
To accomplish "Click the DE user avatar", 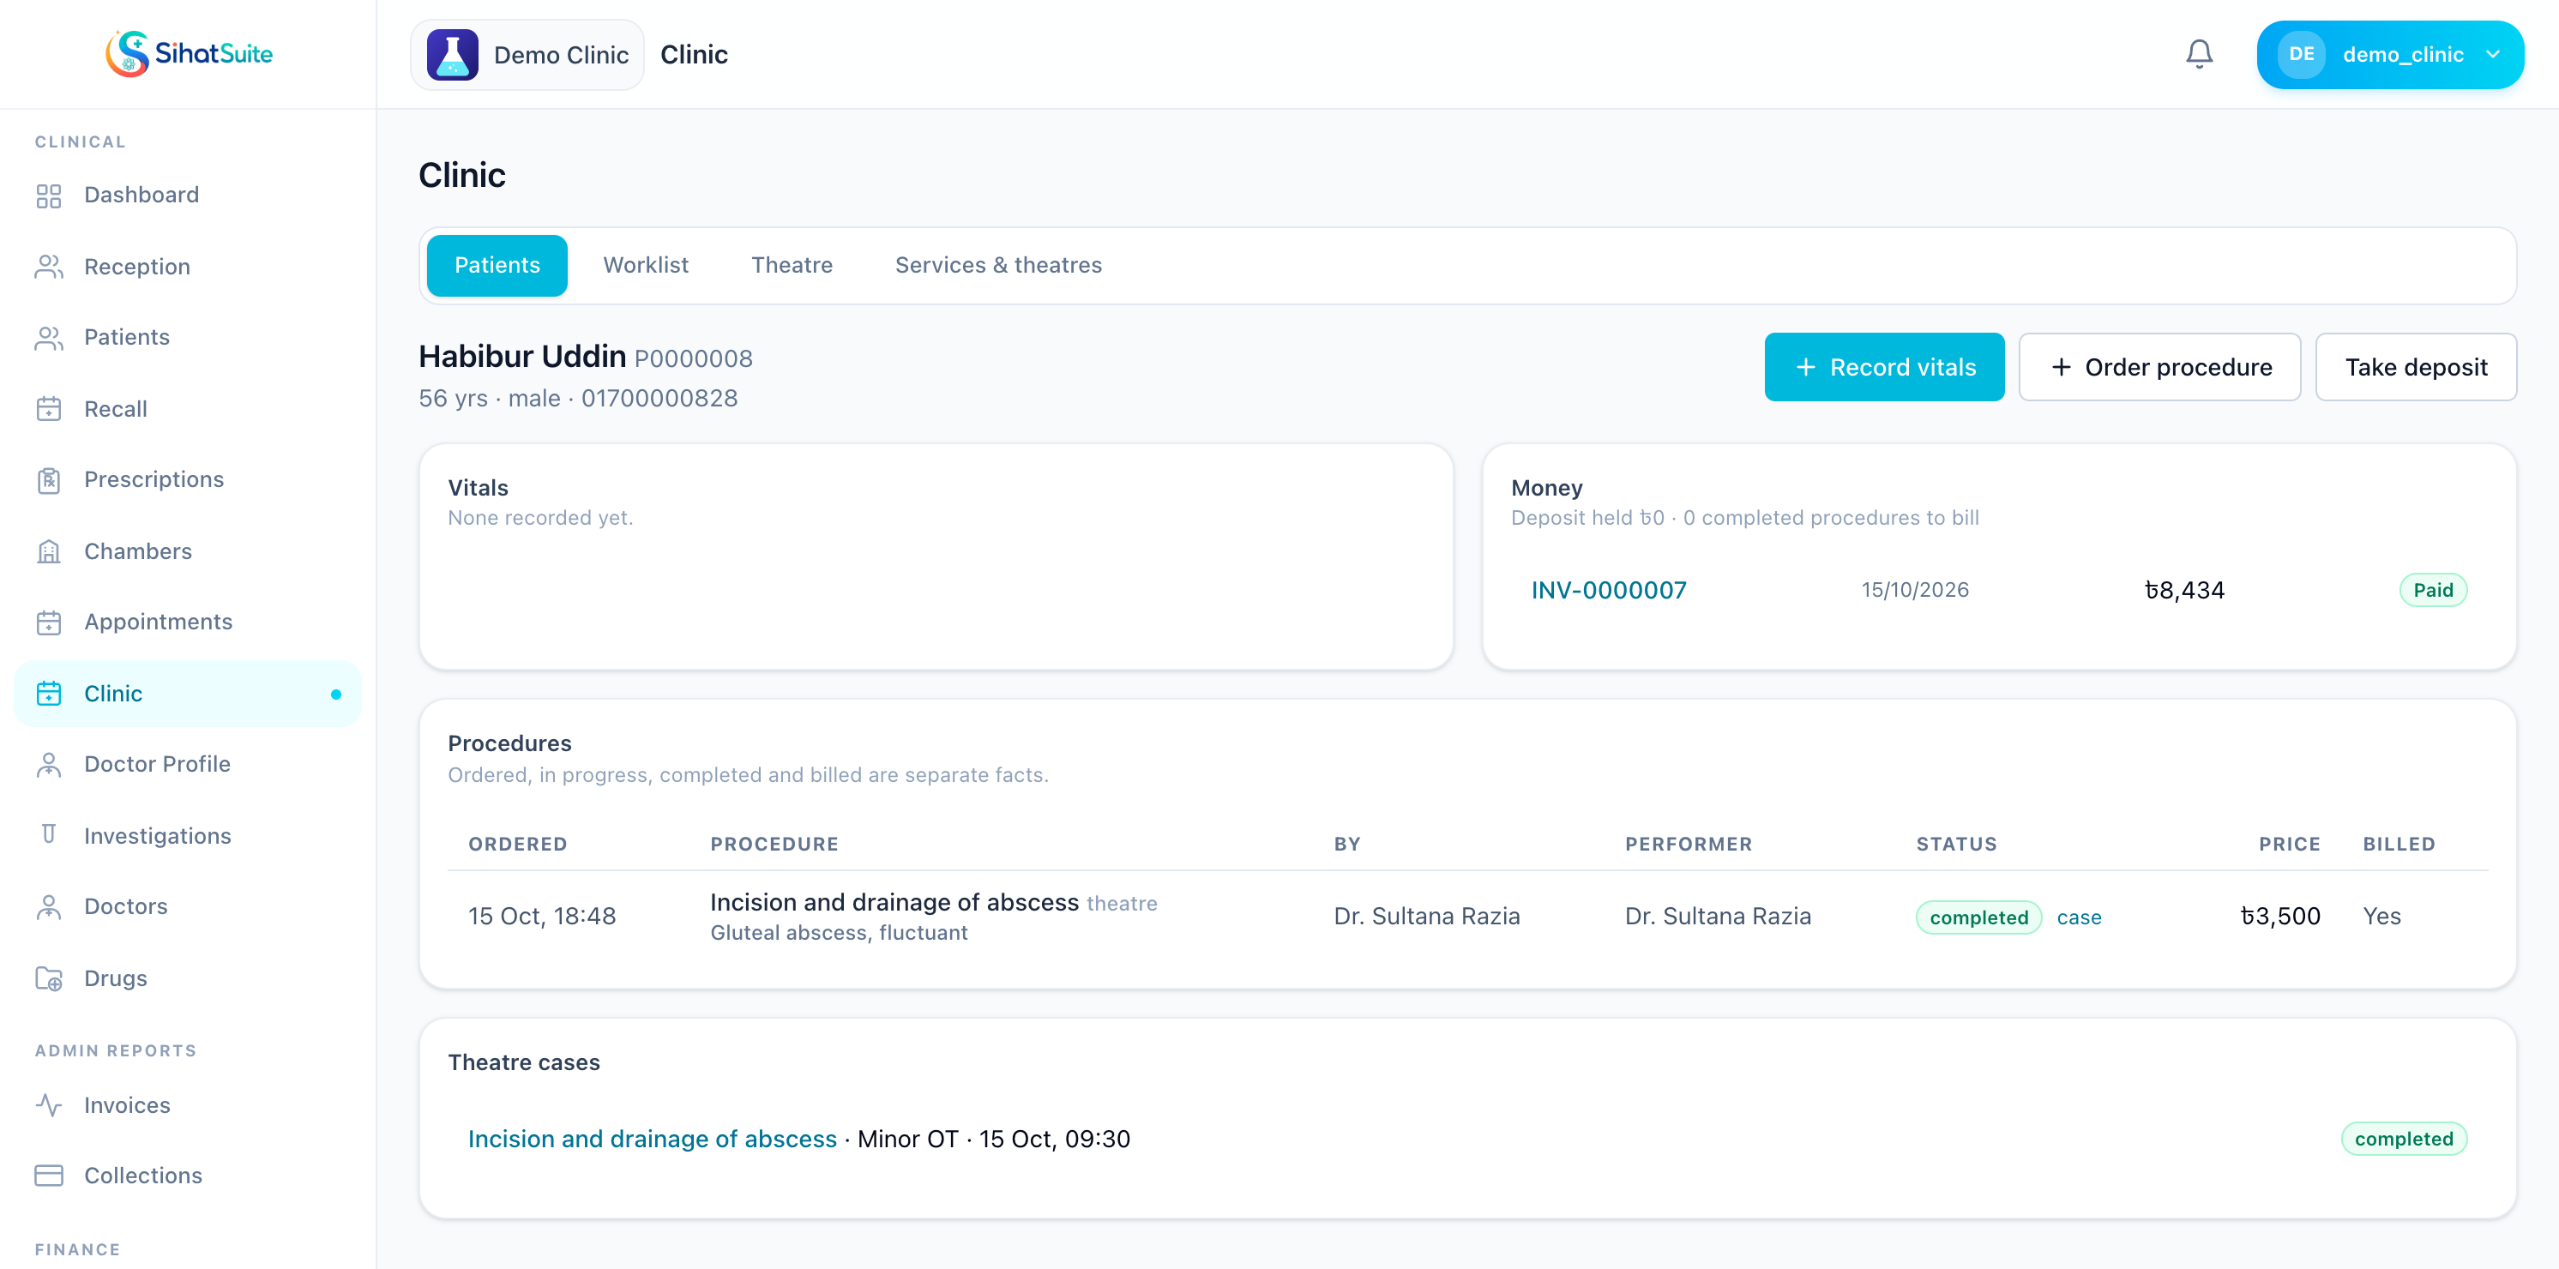I will coord(2302,55).
